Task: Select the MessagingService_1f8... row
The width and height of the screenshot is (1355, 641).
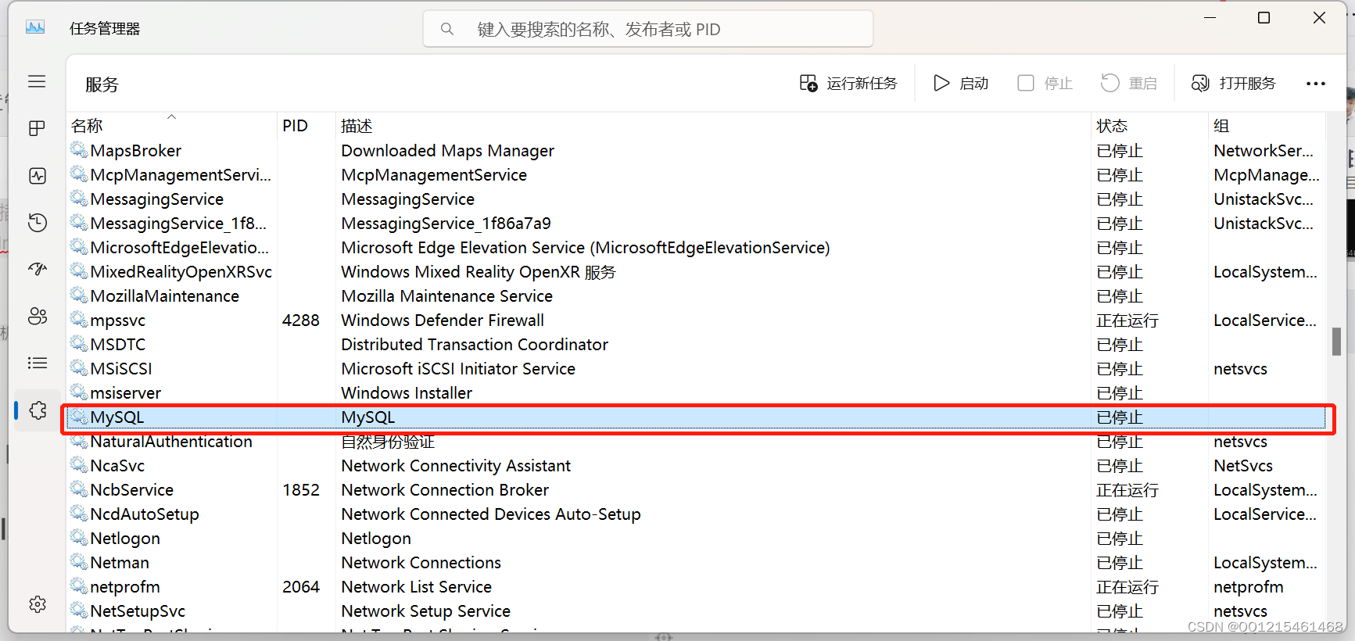Action: tap(696, 224)
